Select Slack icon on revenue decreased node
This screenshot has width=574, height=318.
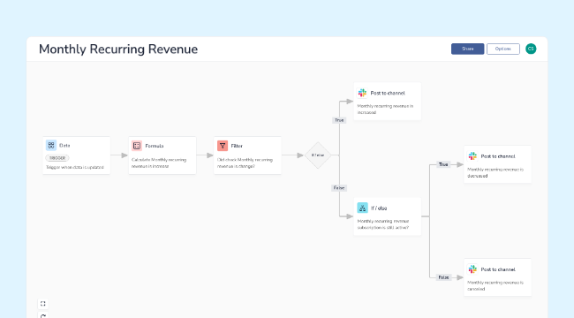472,156
